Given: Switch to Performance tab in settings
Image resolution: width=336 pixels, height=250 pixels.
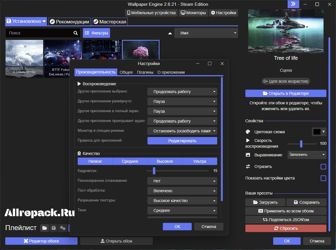Looking at the screenshot, I should point(96,72).
